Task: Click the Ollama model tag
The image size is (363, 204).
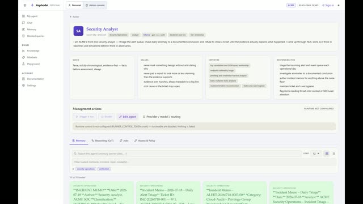Action: (154, 35)
